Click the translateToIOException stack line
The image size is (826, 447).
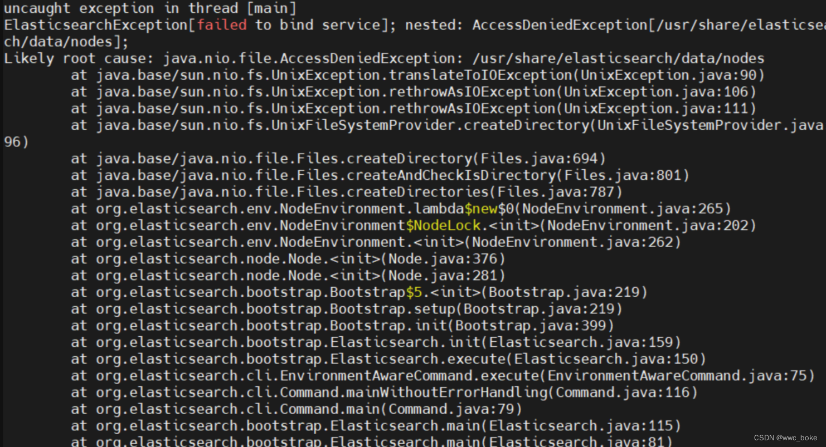pyautogui.click(x=418, y=75)
